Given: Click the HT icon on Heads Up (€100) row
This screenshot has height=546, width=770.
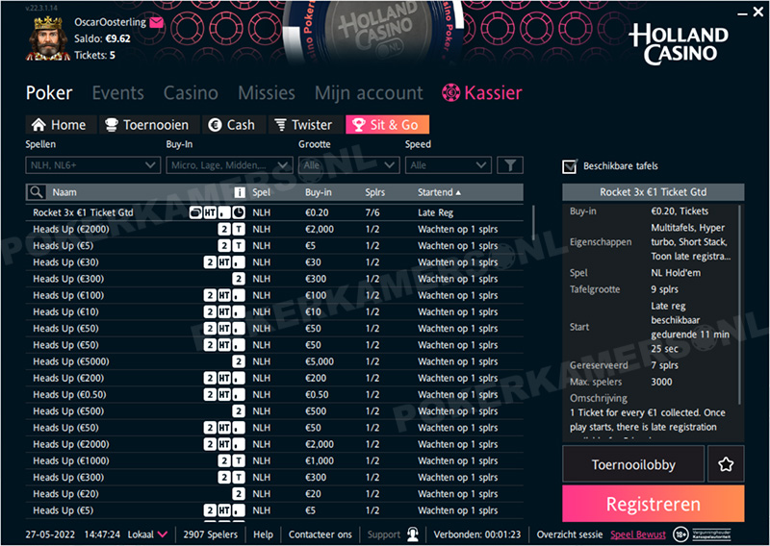Looking at the screenshot, I should point(224,295).
